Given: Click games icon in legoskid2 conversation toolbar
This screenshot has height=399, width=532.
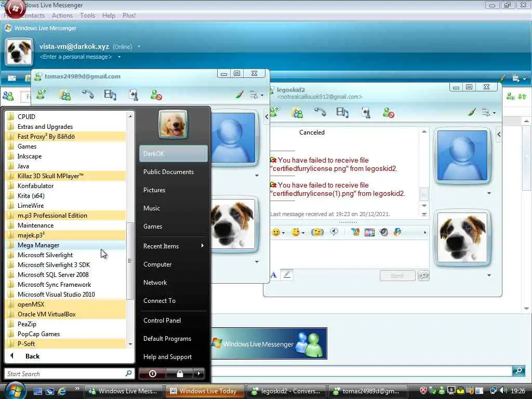Looking at the screenshot, I should click(x=366, y=113).
